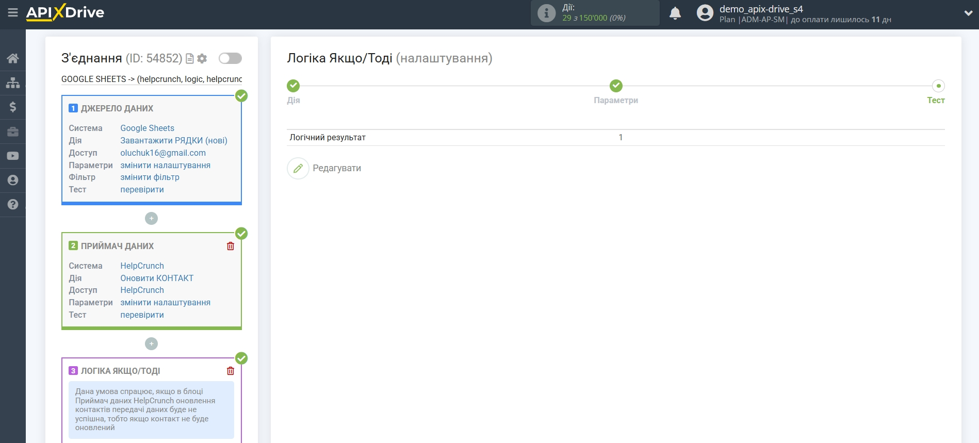Delete the Logic If/Then block
This screenshot has height=443, width=979.
coord(231,371)
